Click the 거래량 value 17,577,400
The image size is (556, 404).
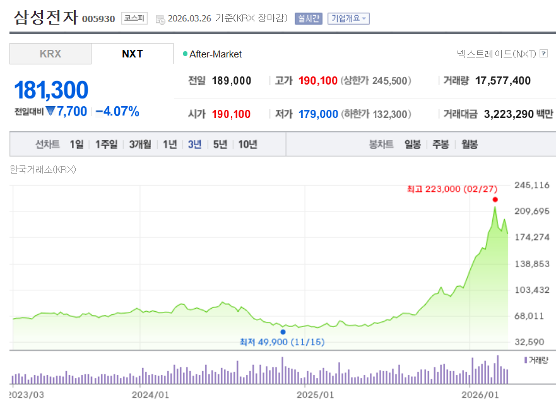[503, 81]
